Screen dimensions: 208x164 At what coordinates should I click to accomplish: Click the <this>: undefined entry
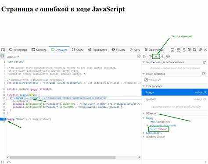pos(160,121)
